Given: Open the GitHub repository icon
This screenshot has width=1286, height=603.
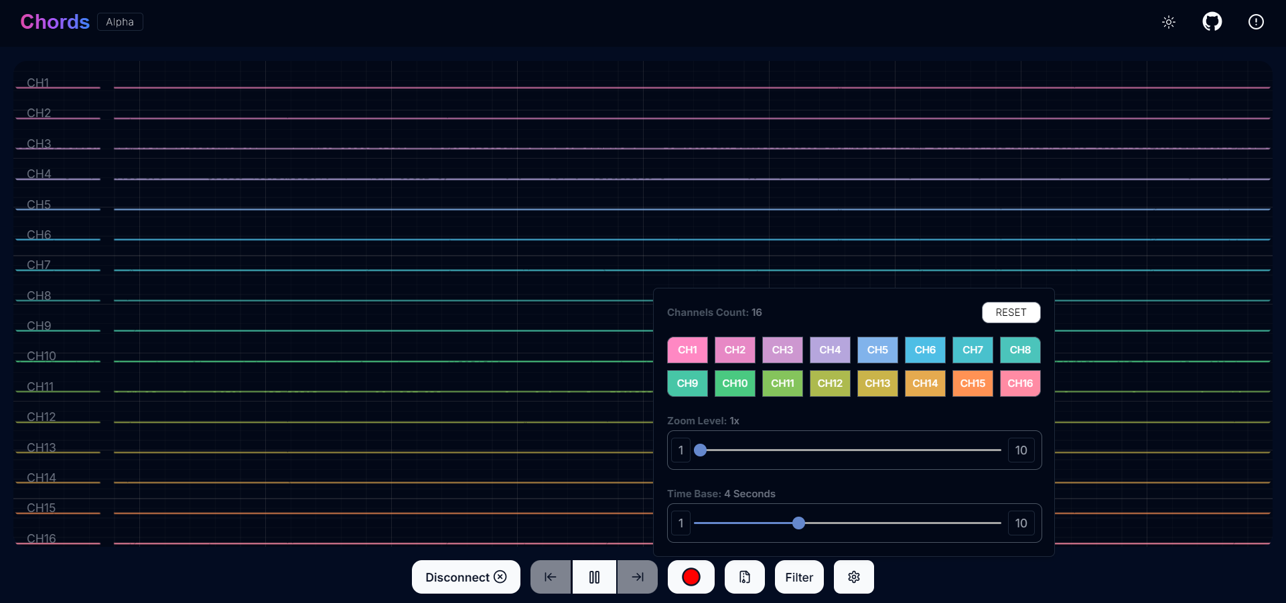Looking at the screenshot, I should (1212, 21).
